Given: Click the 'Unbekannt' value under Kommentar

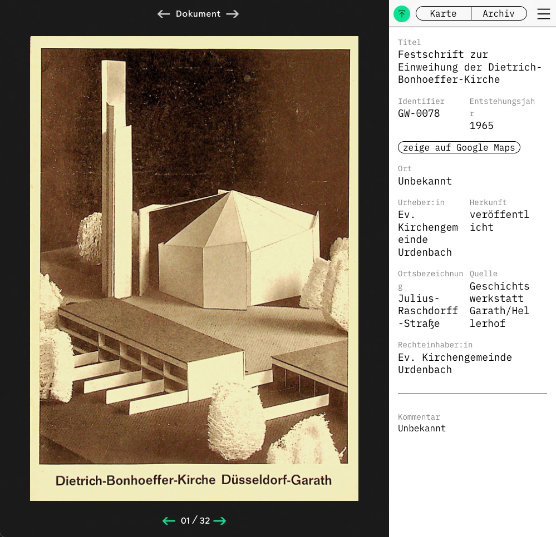Looking at the screenshot, I should tap(421, 428).
